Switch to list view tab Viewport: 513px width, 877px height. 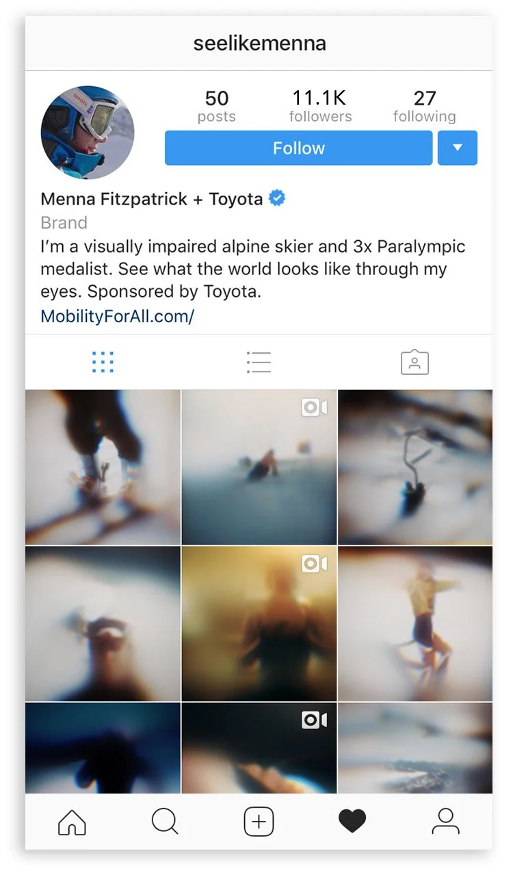click(259, 362)
